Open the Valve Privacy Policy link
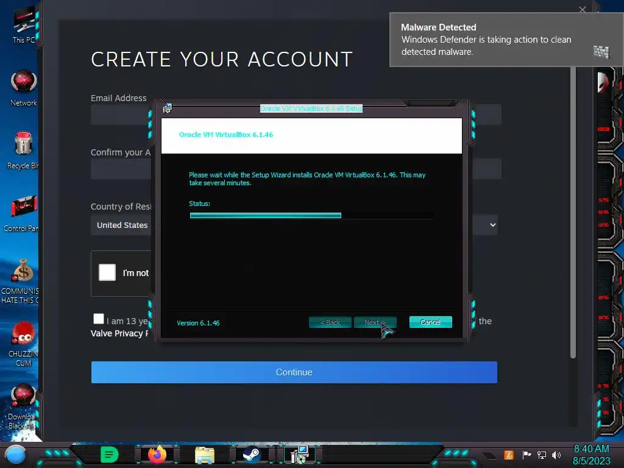This screenshot has height=468, width=624. tap(119, 333)
